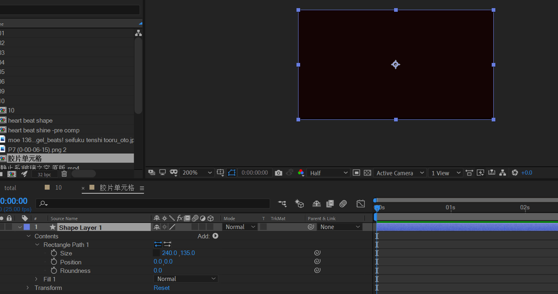Viewport: 558px width, 294px height.
Task: Select the normal rectangle path direction icon
Action: tap(158, 244)
